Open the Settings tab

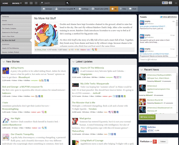coord(84,9)
